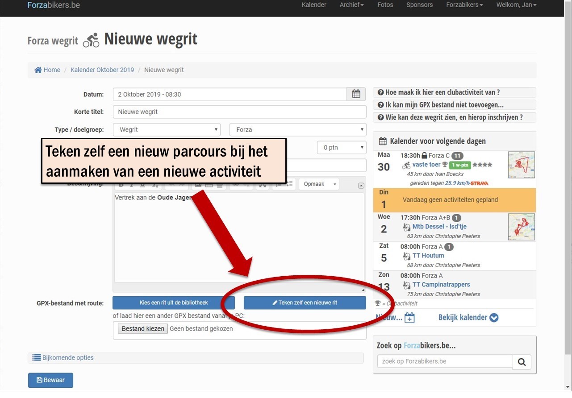Open the Mtb Dessel - lsd'tje link
This screenshot has width=572, height=398.
pyautogui.click(x=439, y=227)
